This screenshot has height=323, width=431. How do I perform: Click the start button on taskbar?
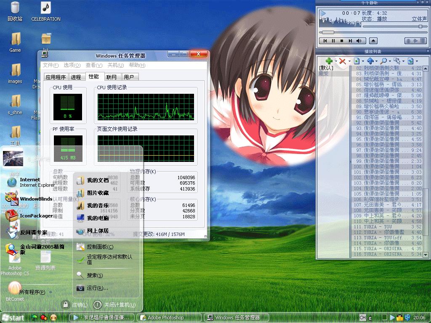click(13, 318)
